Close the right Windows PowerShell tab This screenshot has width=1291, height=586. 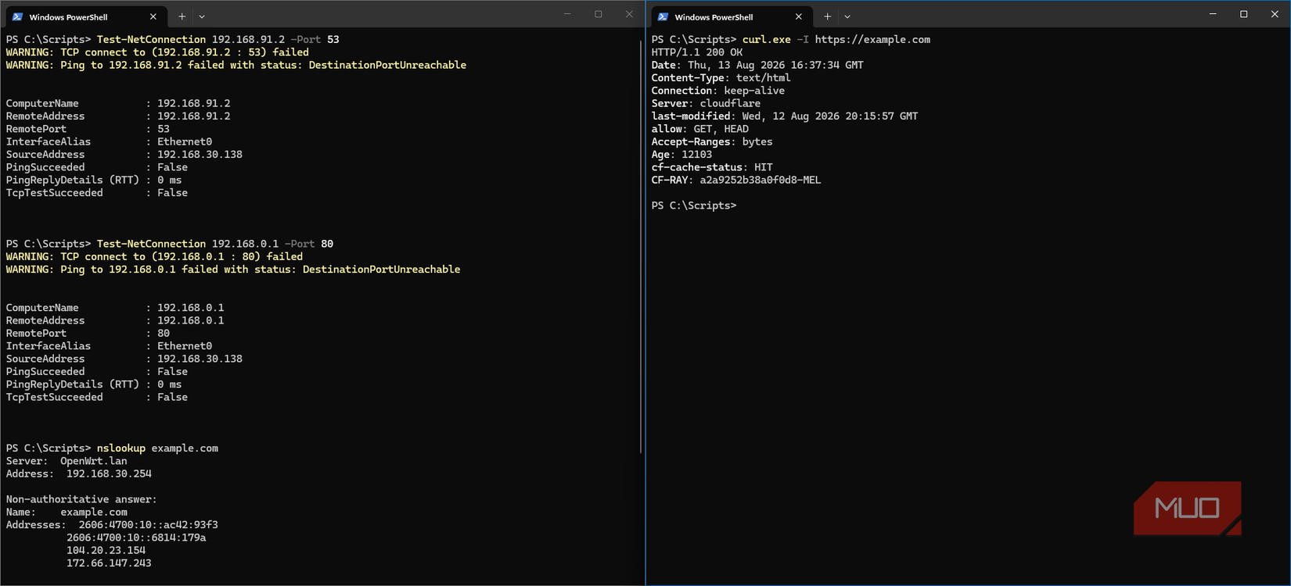tap(798, 16)
